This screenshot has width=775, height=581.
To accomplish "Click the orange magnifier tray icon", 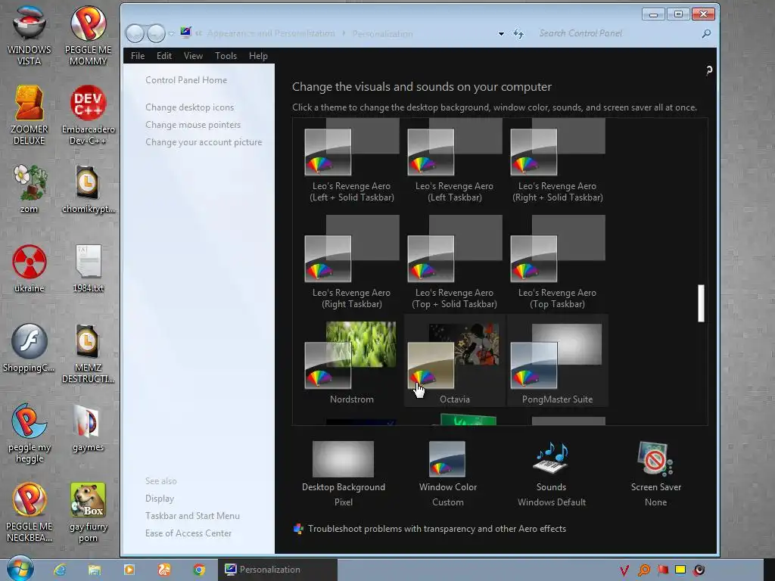I will [643, 570].
